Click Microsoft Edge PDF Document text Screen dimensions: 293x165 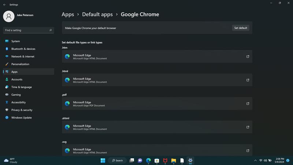point(89,106)
